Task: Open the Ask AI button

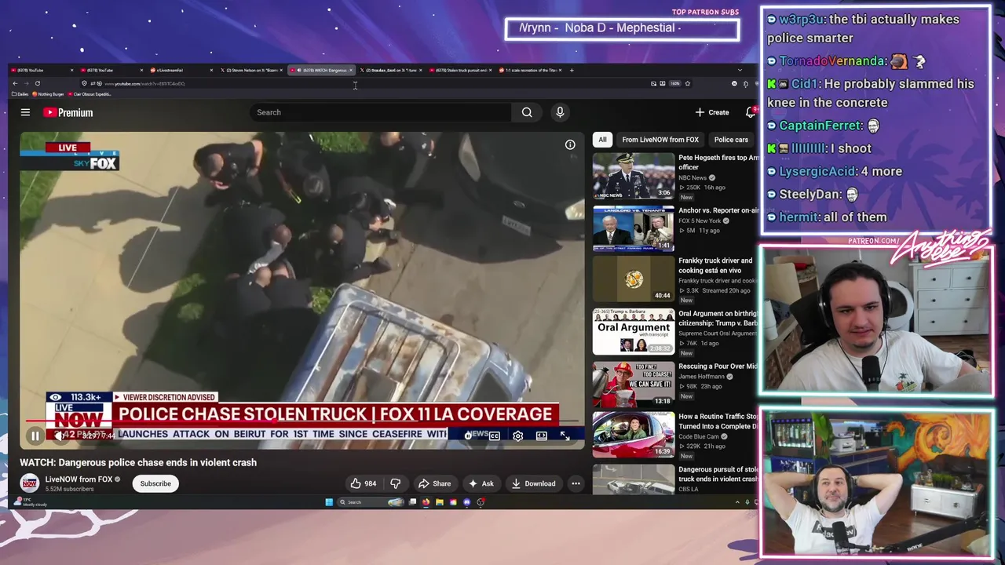Action: pyautogui.click(x=481, y=483)
